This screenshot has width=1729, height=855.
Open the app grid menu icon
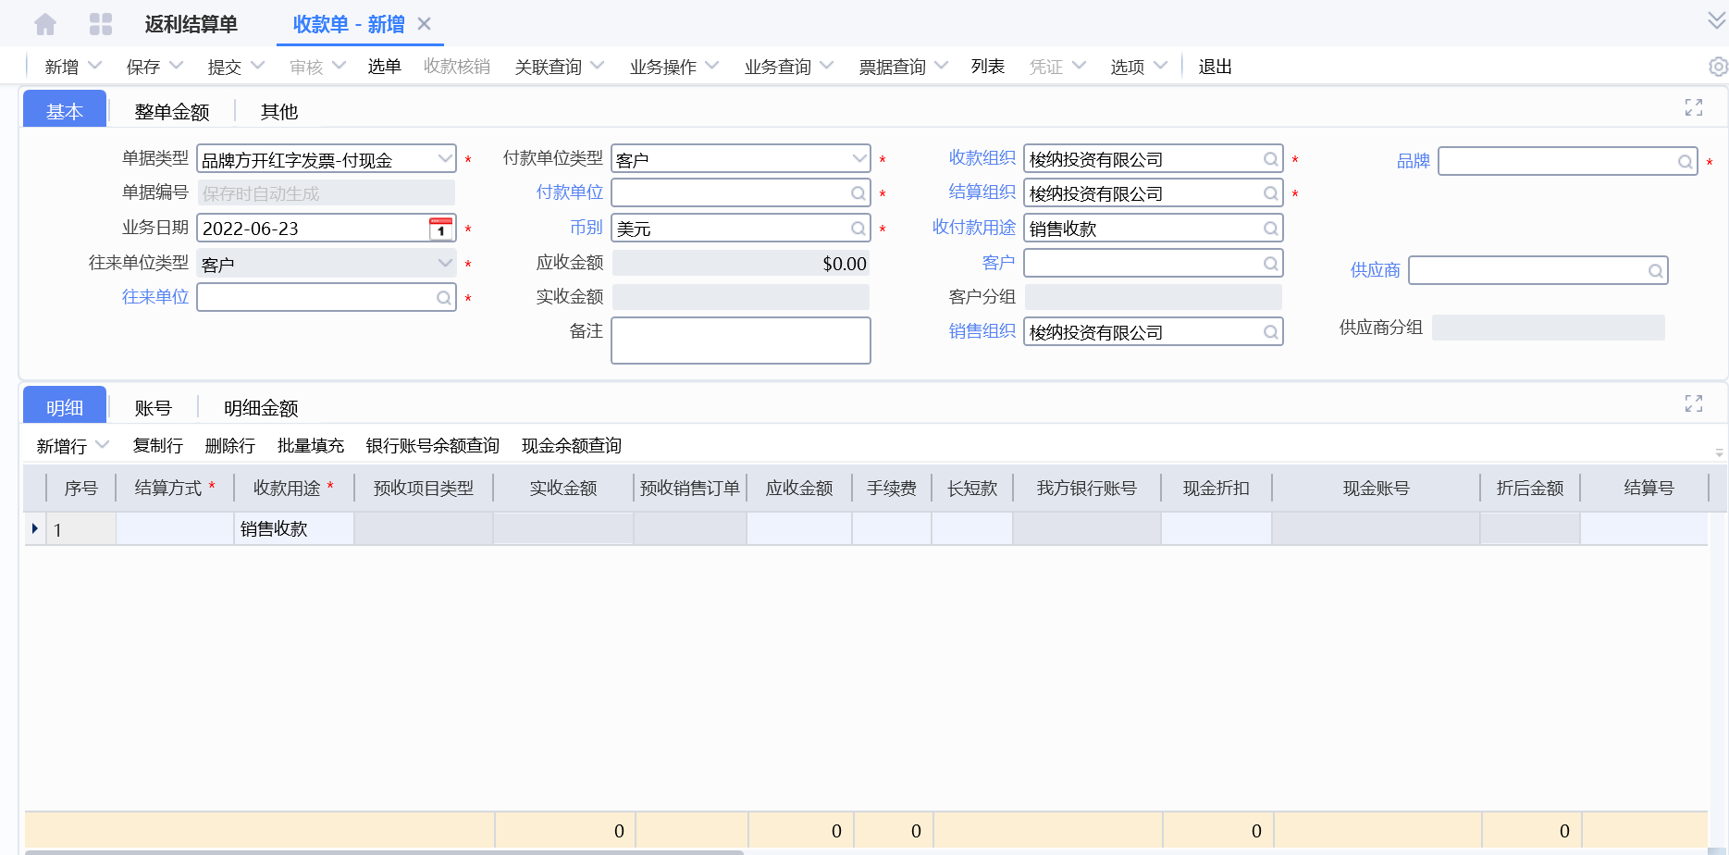(x=101, y=24)
